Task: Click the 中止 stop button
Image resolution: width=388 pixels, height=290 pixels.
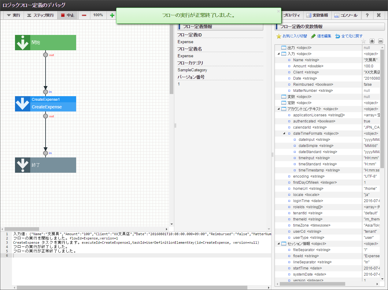Action: [x=68, y=15]
